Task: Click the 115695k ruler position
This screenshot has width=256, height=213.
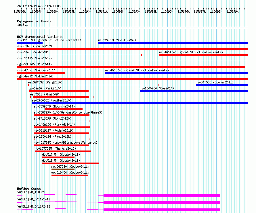Action: [167, 11]
